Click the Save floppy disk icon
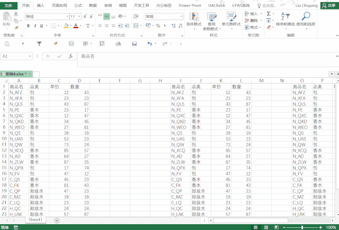 pos(135,44)
